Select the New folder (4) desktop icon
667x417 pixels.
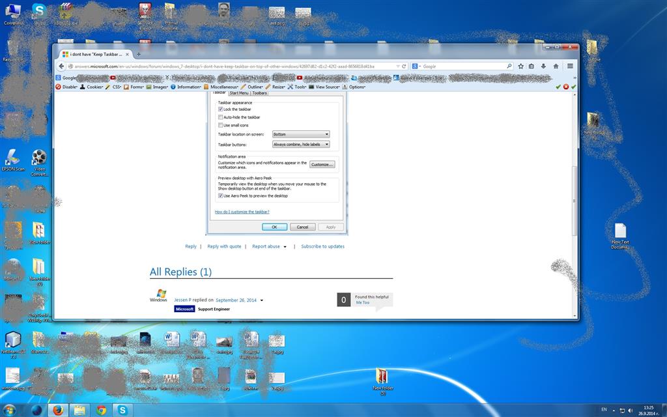pyautogui.click(x=39, y=272)
